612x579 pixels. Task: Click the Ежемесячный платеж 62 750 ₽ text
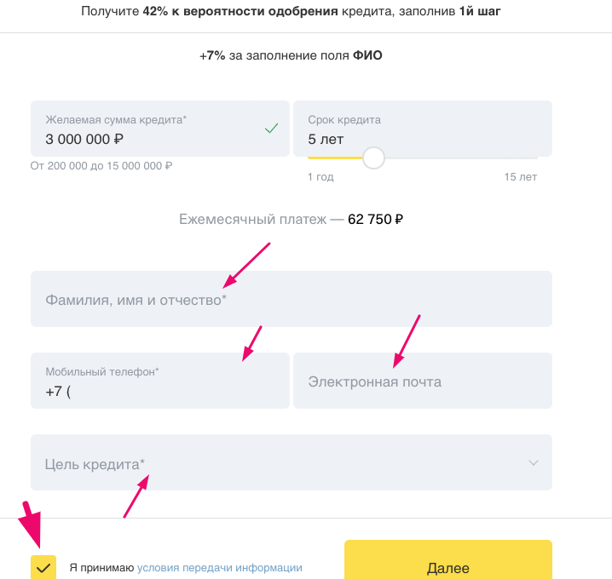click(x=292, y=220)
